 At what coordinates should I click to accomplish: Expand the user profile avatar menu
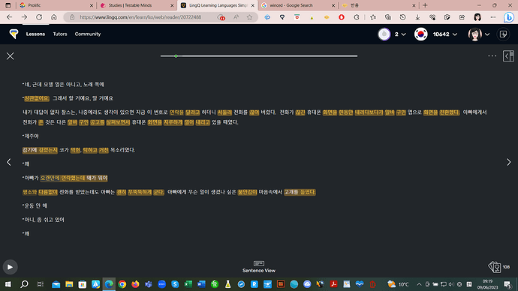click(x=479, y=34)
